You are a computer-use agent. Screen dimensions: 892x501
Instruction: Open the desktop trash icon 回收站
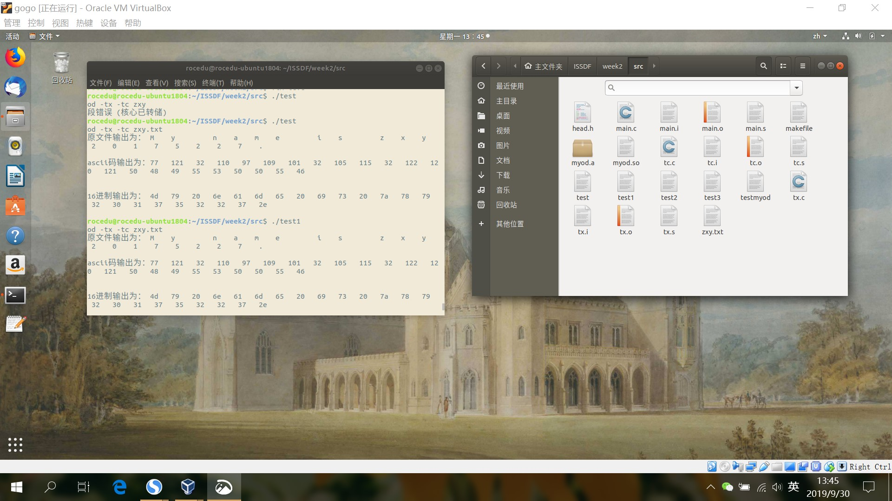pos(62,68)
